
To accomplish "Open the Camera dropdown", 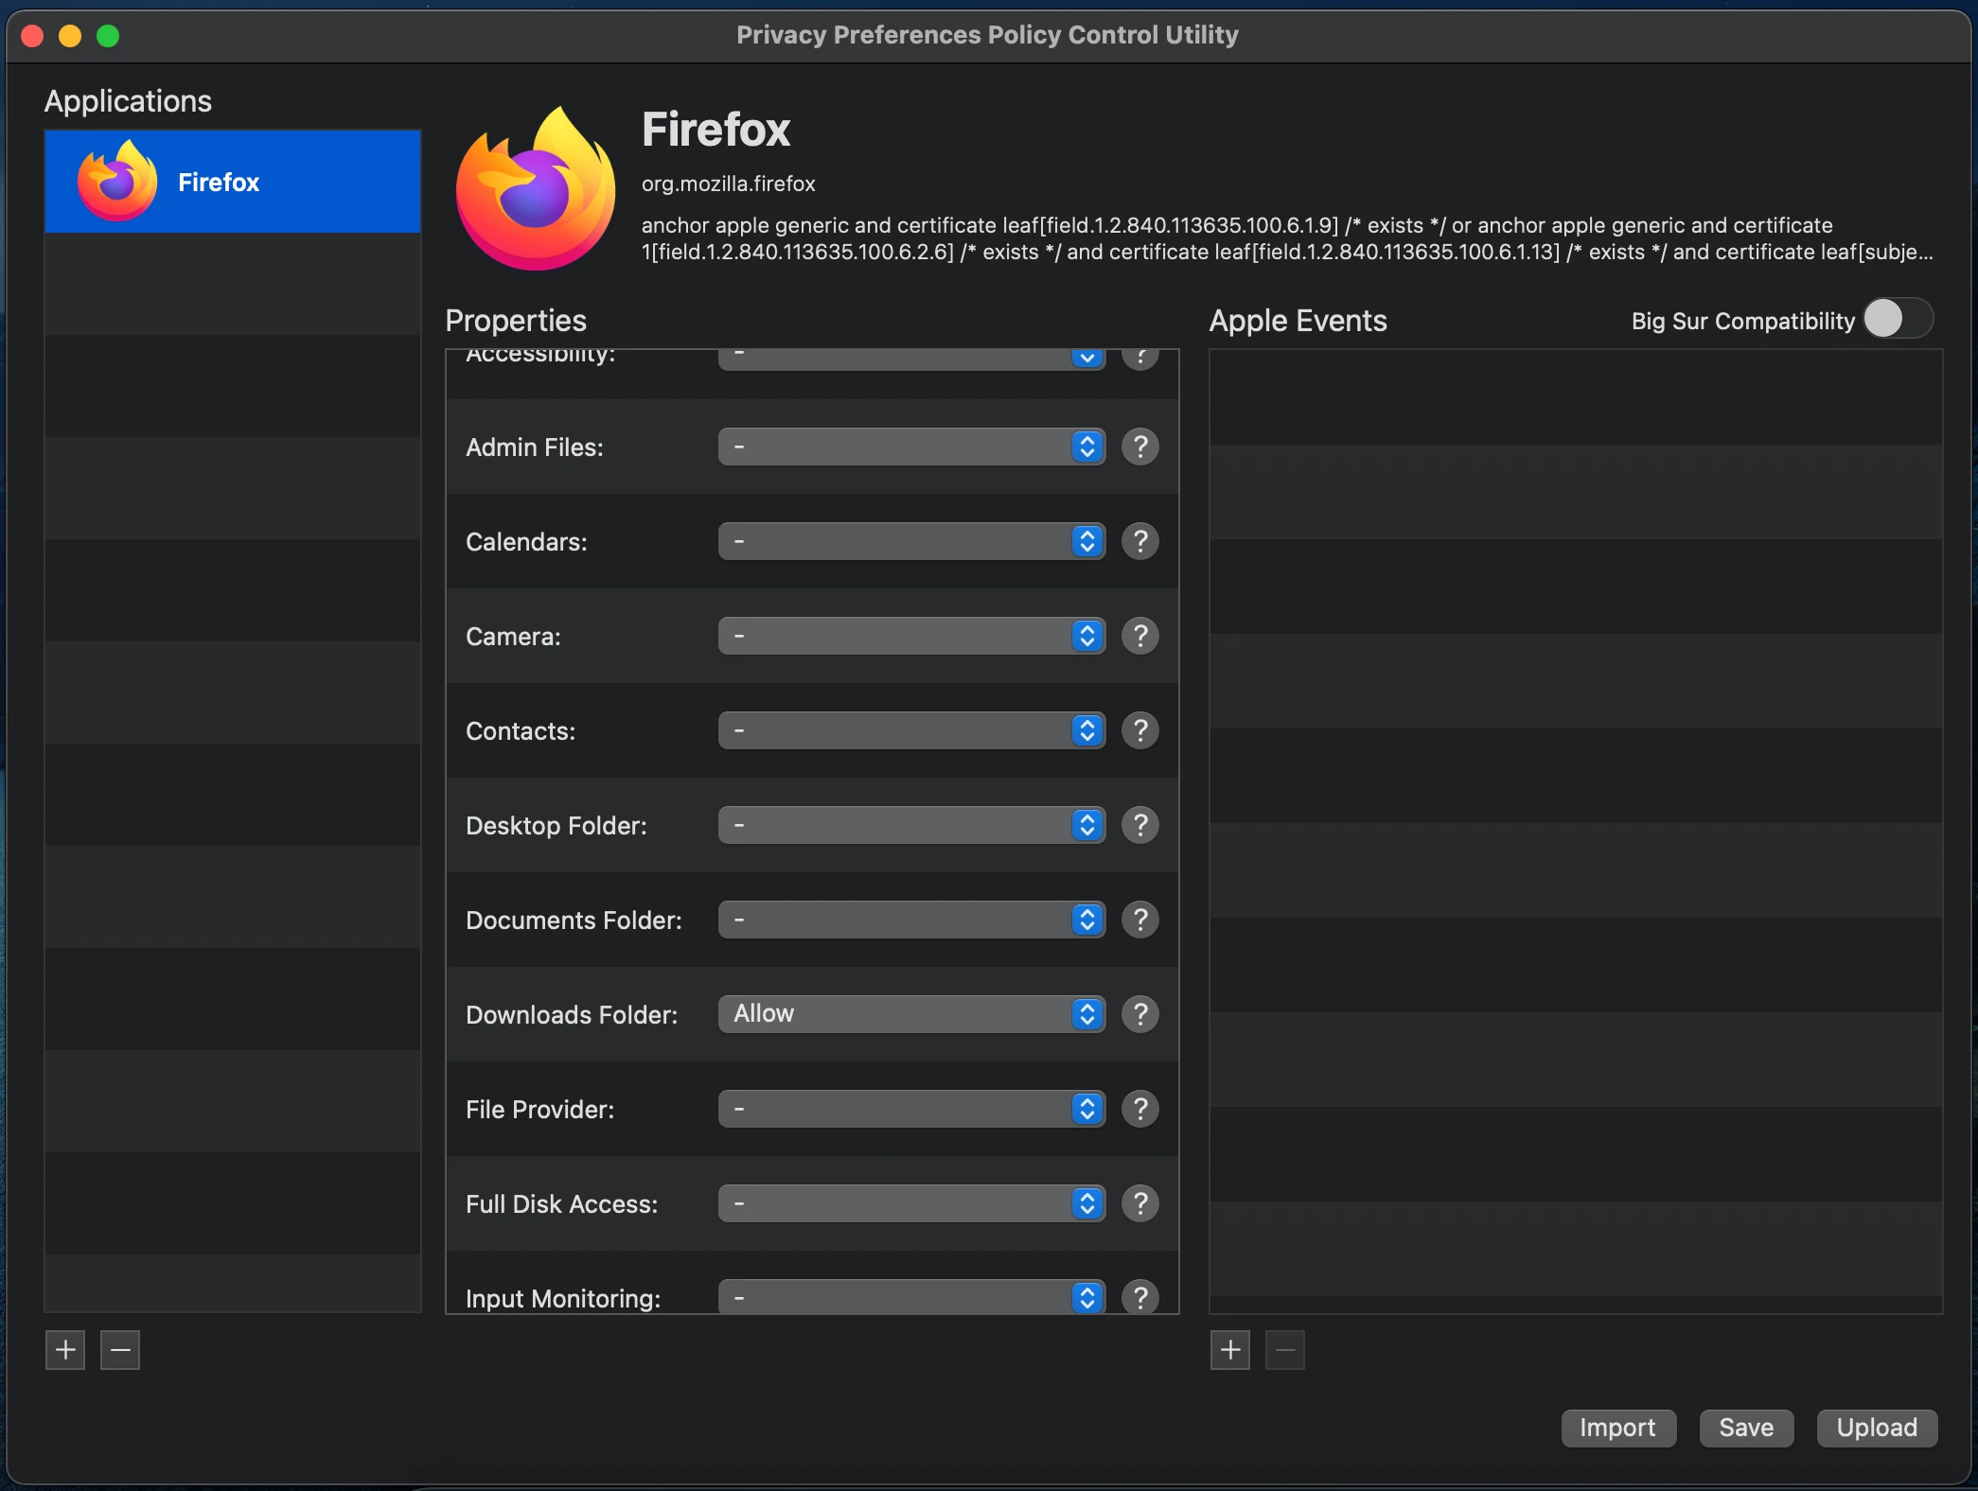I will (x=911, y=636).
